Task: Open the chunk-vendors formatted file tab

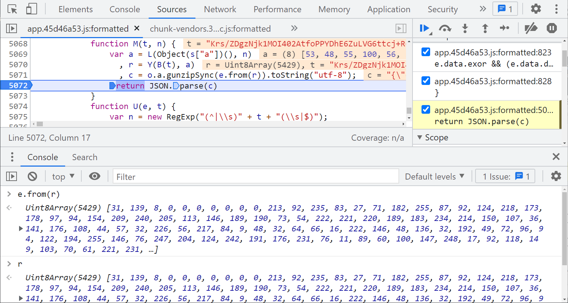Action: pyautogui.click(x=210, y=29)
